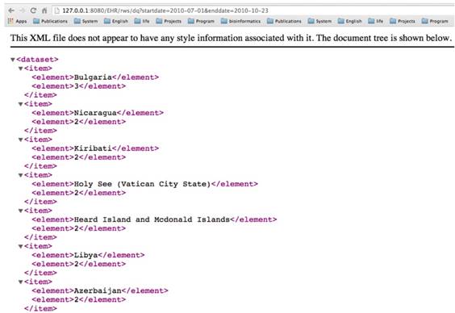Viewport: 455px width, 313px height.
Task: Click the element value 3 under Bulgaria
Action: (77, 86)
